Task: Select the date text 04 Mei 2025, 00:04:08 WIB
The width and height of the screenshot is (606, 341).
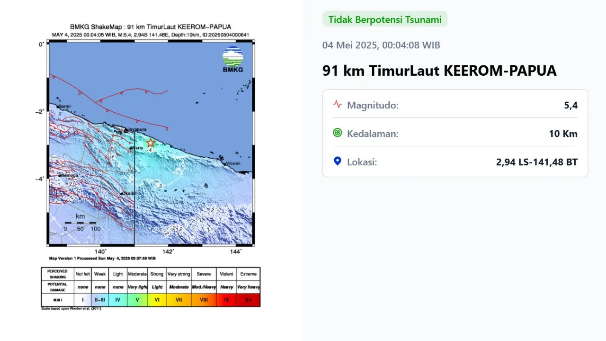Action: (x=381, y=45)
